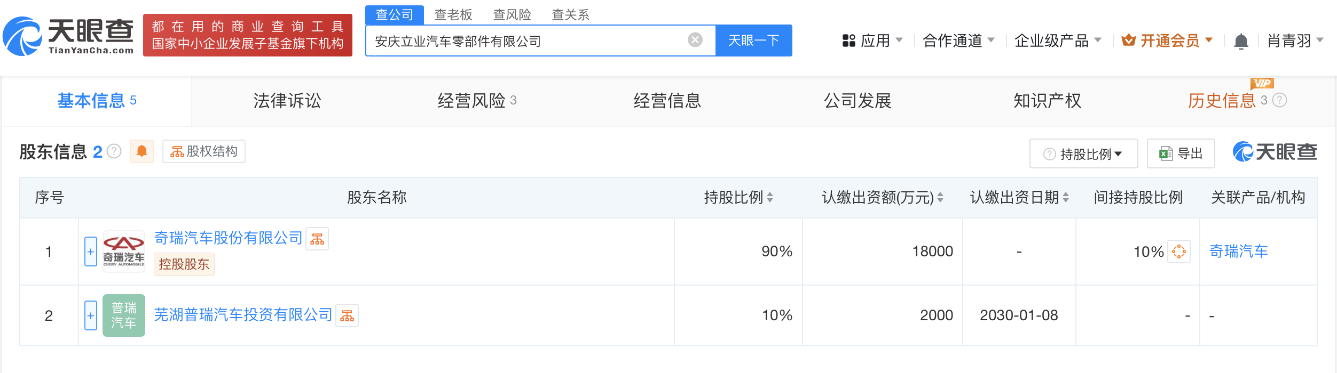Clear the search field with X icon
Viewport: 1337px width, 373px height.
point(695,40)
